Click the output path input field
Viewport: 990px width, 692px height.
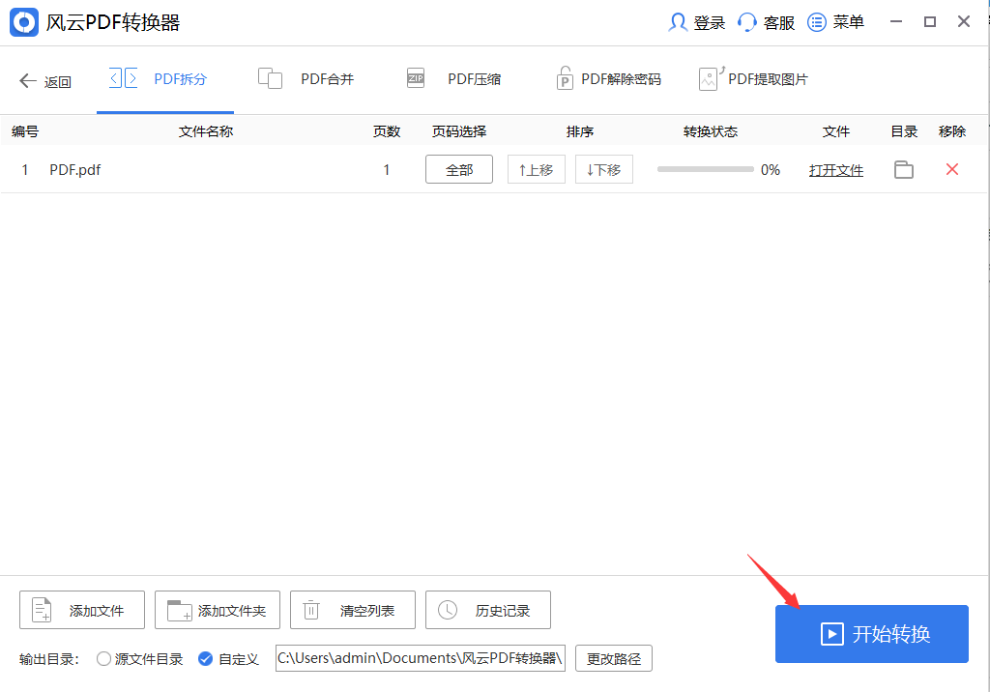tap(421, 658)
